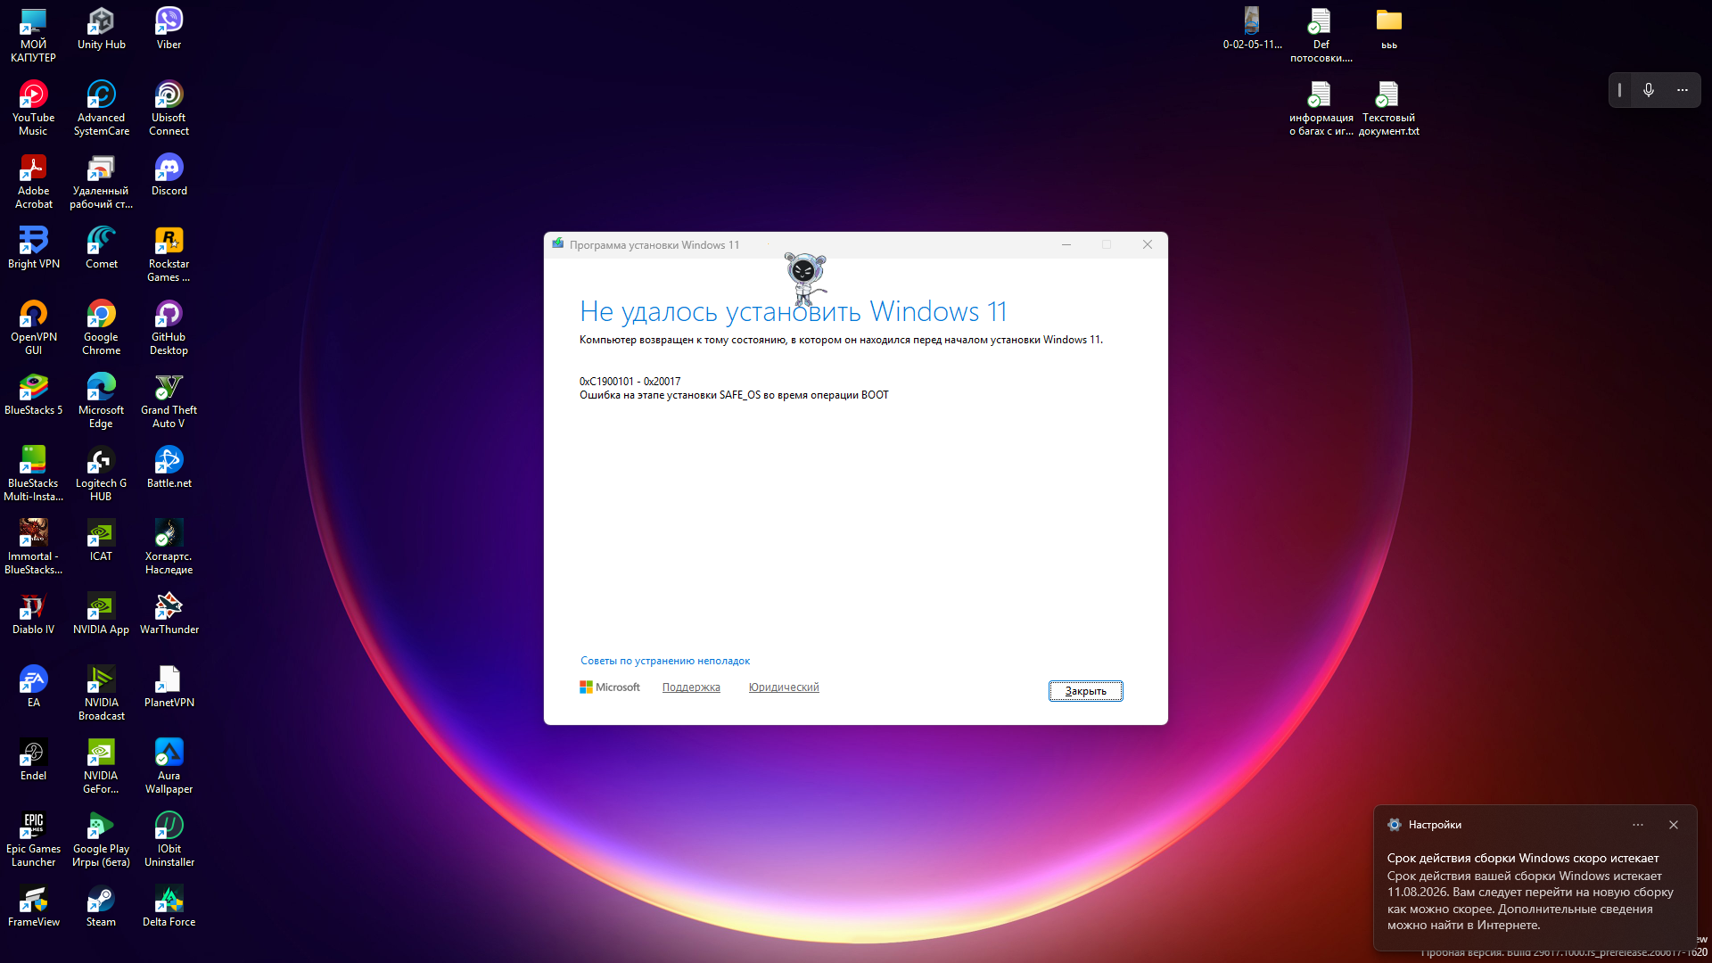Select the Google Chrome desktop icon
The height and width of the screenshot is (963, 1712).
[x=101, y=327]
